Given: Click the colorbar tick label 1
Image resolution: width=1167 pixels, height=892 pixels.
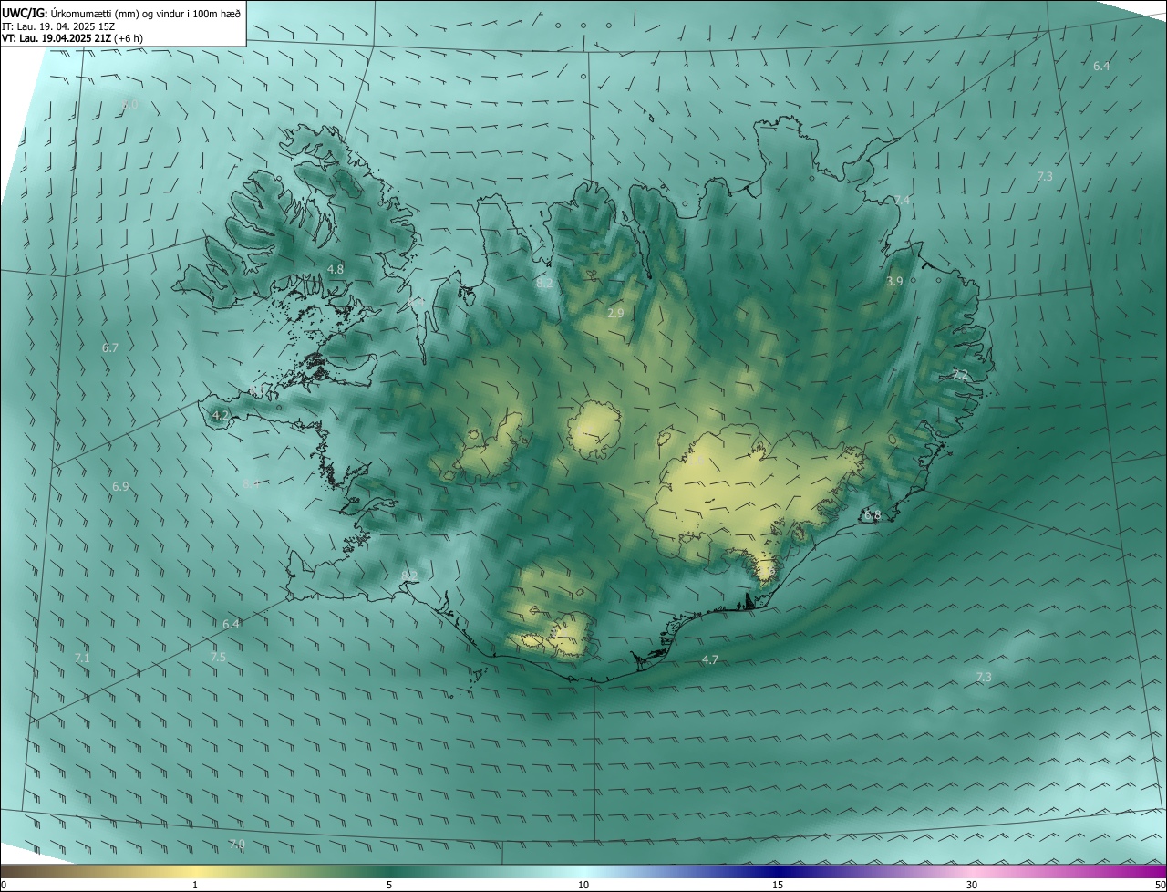Looking at the screenshot, I should 195,885.
